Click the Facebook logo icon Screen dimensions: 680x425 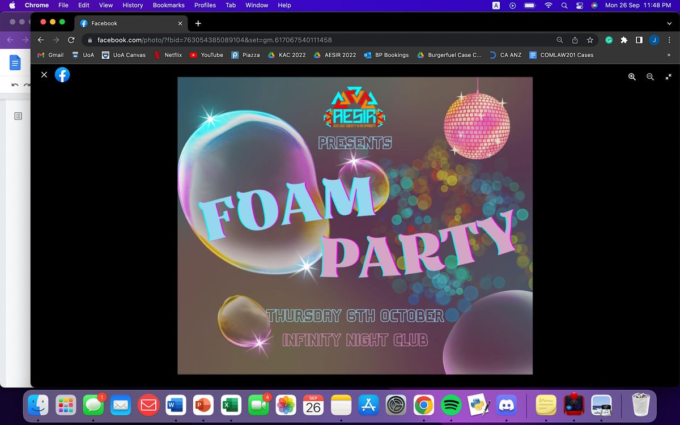pos(62,75)
